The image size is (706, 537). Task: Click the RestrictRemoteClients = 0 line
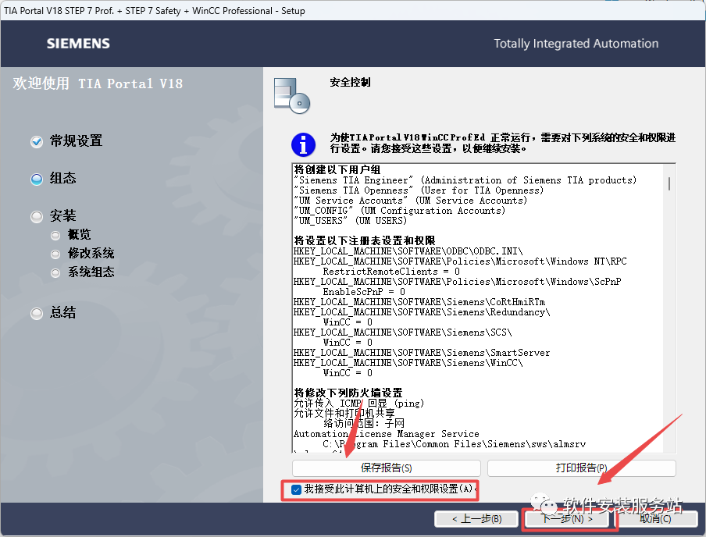click(391, 272)
